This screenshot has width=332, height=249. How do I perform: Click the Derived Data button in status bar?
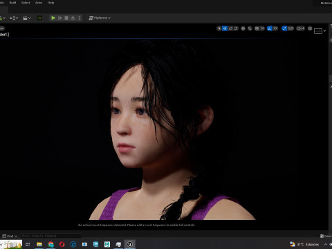326,236
